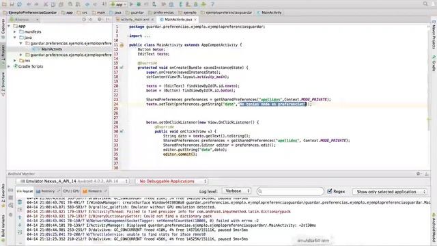Open the Emulator Nexus_4_API_14 device dropdown
The height and width of the screenshot is (246, 437).
tap(73, 181)
